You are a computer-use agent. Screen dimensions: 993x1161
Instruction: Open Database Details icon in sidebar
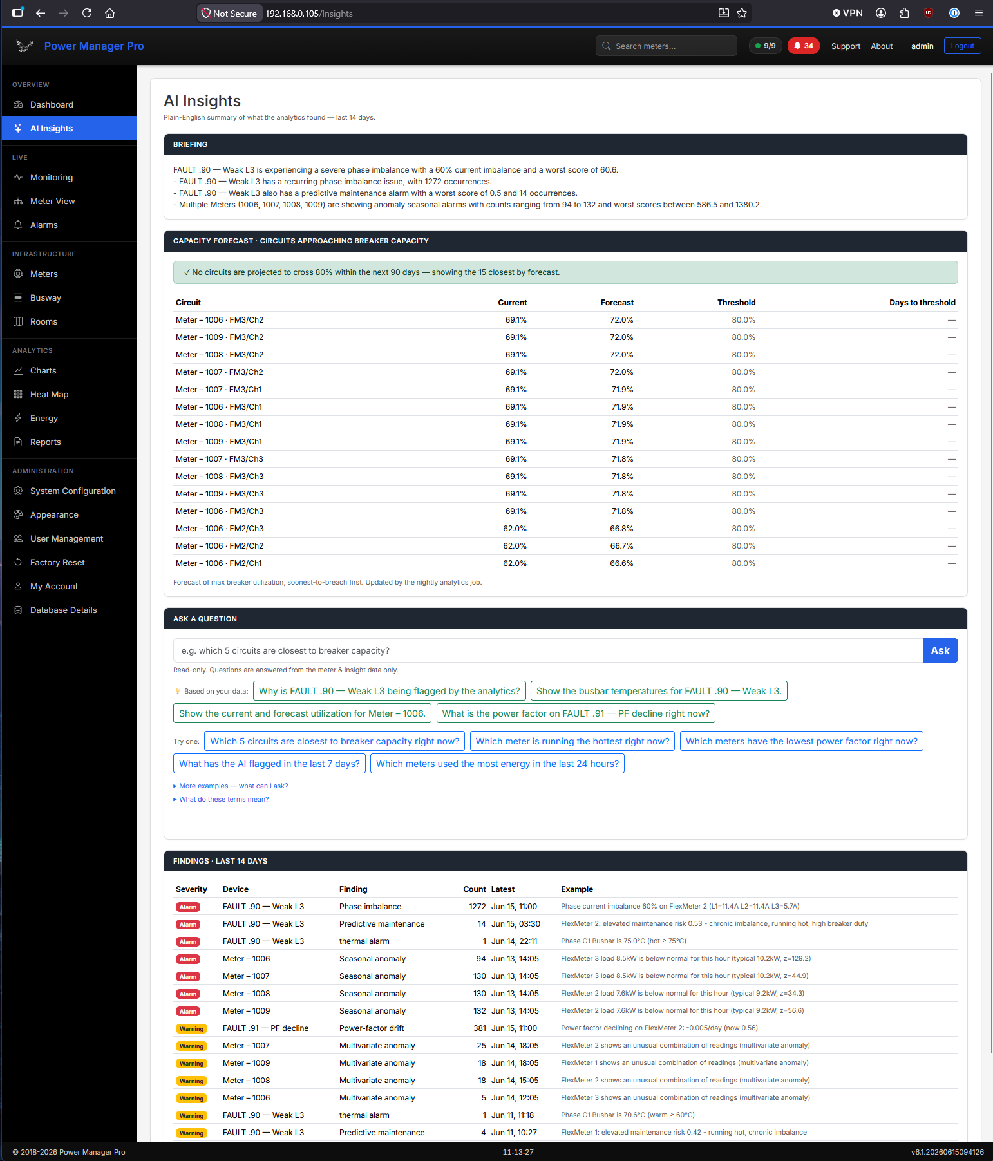18,610
